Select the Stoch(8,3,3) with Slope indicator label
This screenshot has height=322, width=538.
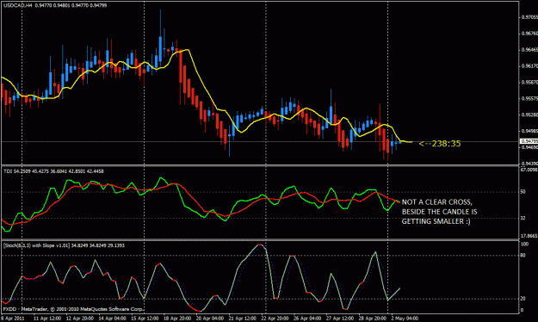(64, 245)
